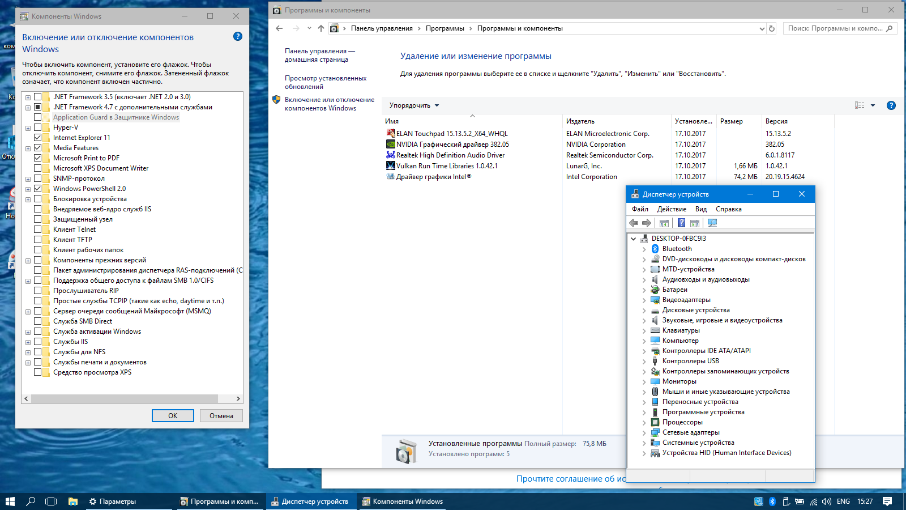The width and height of the screenshot is (906, 510).
Task: Open the blue question-mark help icon in Device Manager toolbar
Action: (682, 223)
